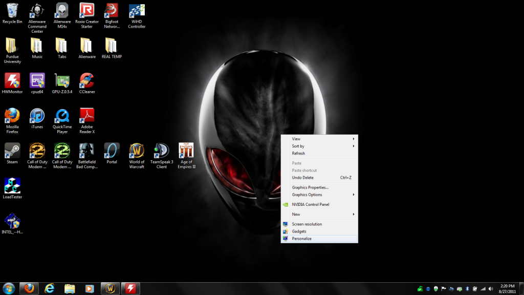The height and width of the screenshot is (295, 524).
Task: Click the HWMonitor desktop shortcut
Action: click(x=12, y=83)
